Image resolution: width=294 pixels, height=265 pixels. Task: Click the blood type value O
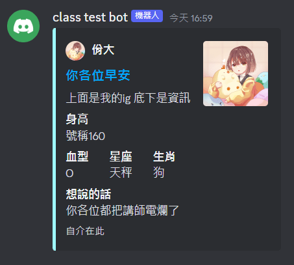click(69, 173)
